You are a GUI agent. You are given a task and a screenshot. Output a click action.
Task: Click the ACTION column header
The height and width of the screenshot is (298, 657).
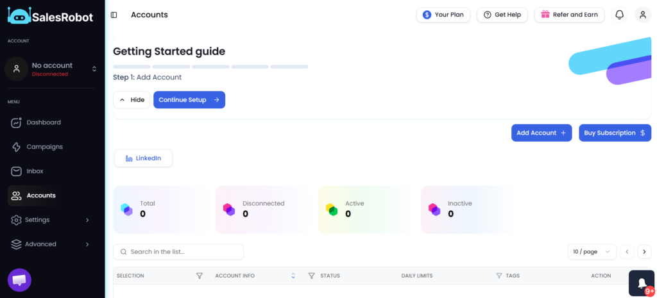coord(601,276)
